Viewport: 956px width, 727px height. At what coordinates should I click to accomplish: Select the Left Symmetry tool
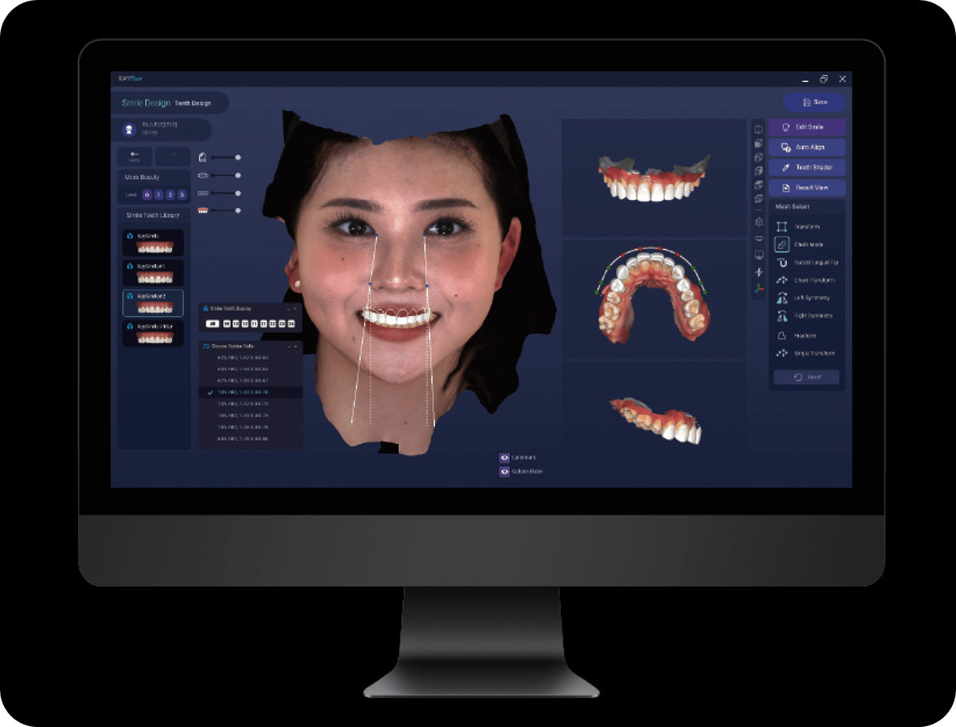point(805,298)
